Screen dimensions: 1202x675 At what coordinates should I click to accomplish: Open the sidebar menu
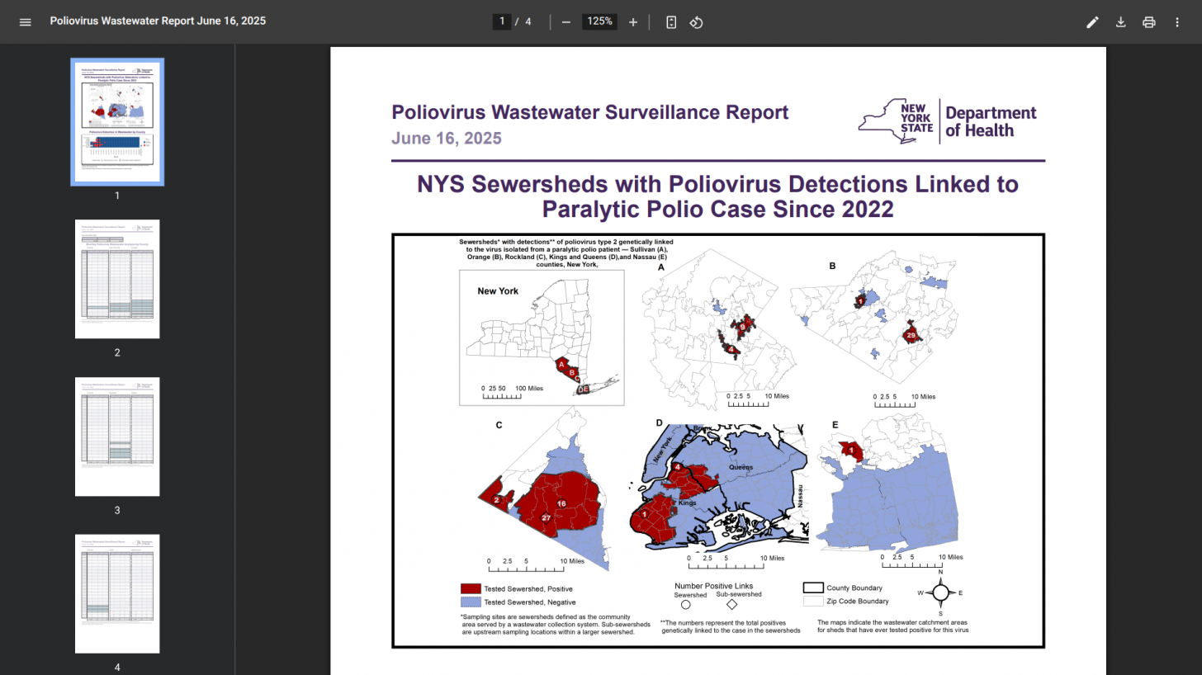25,22
